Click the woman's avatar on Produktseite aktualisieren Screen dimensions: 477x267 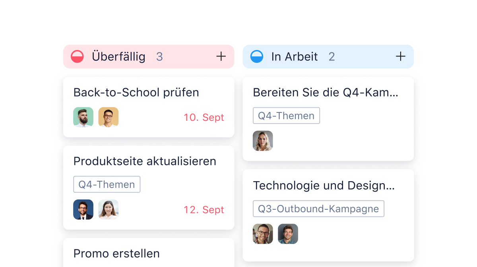point(108,209)
